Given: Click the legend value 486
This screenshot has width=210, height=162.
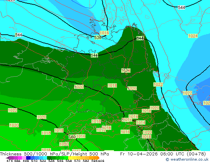Looking at the screenshot, I should coord(17,161).
